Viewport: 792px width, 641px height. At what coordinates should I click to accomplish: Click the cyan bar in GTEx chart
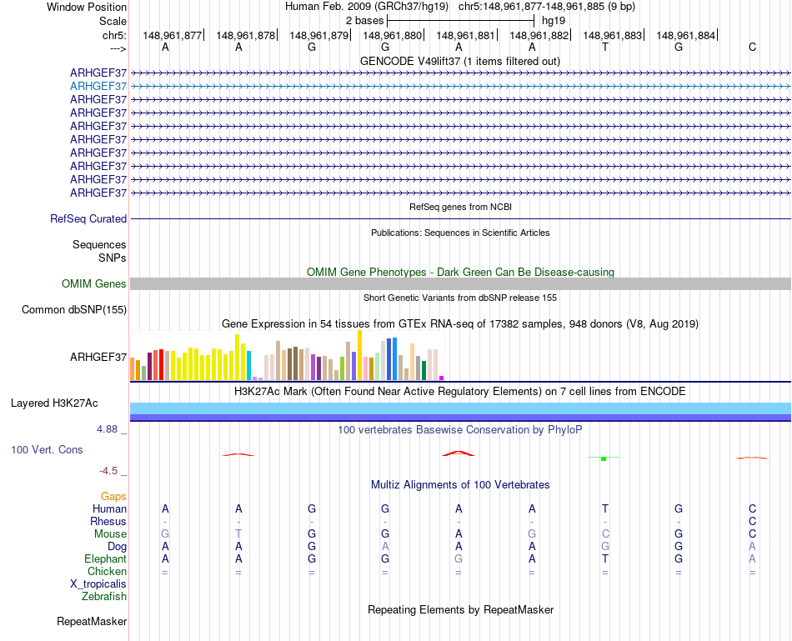click(x=249, y=365)
